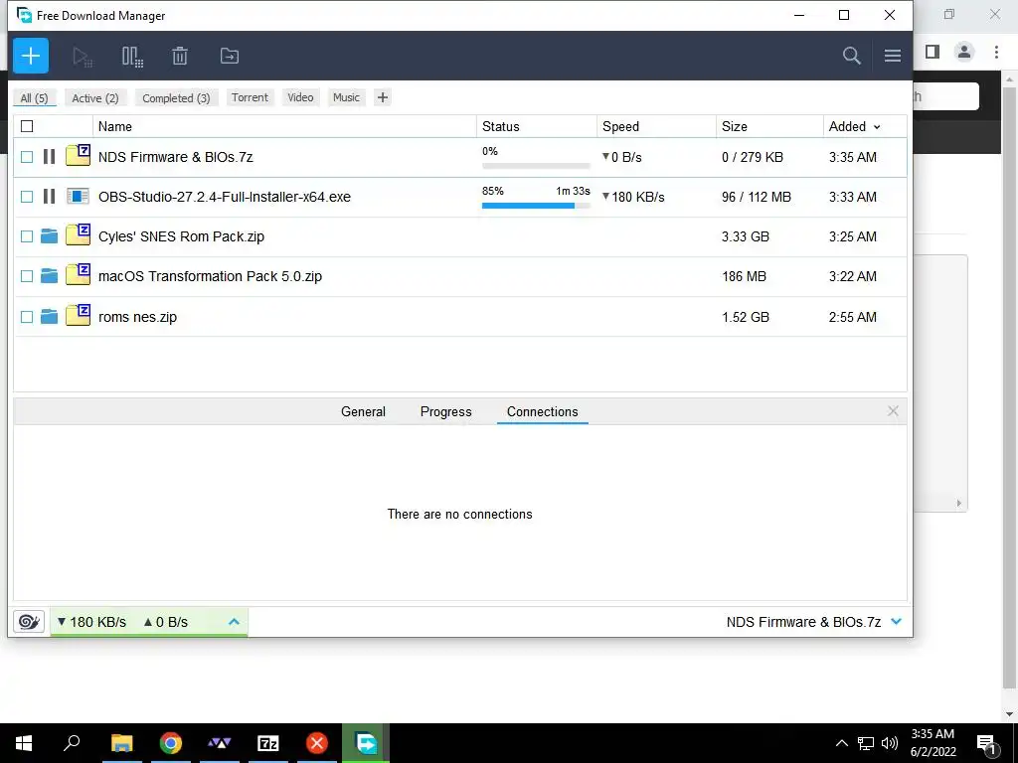Filter by Completed (3) downloads
This screenshot has height=763, width=1018.
[177, 98]
